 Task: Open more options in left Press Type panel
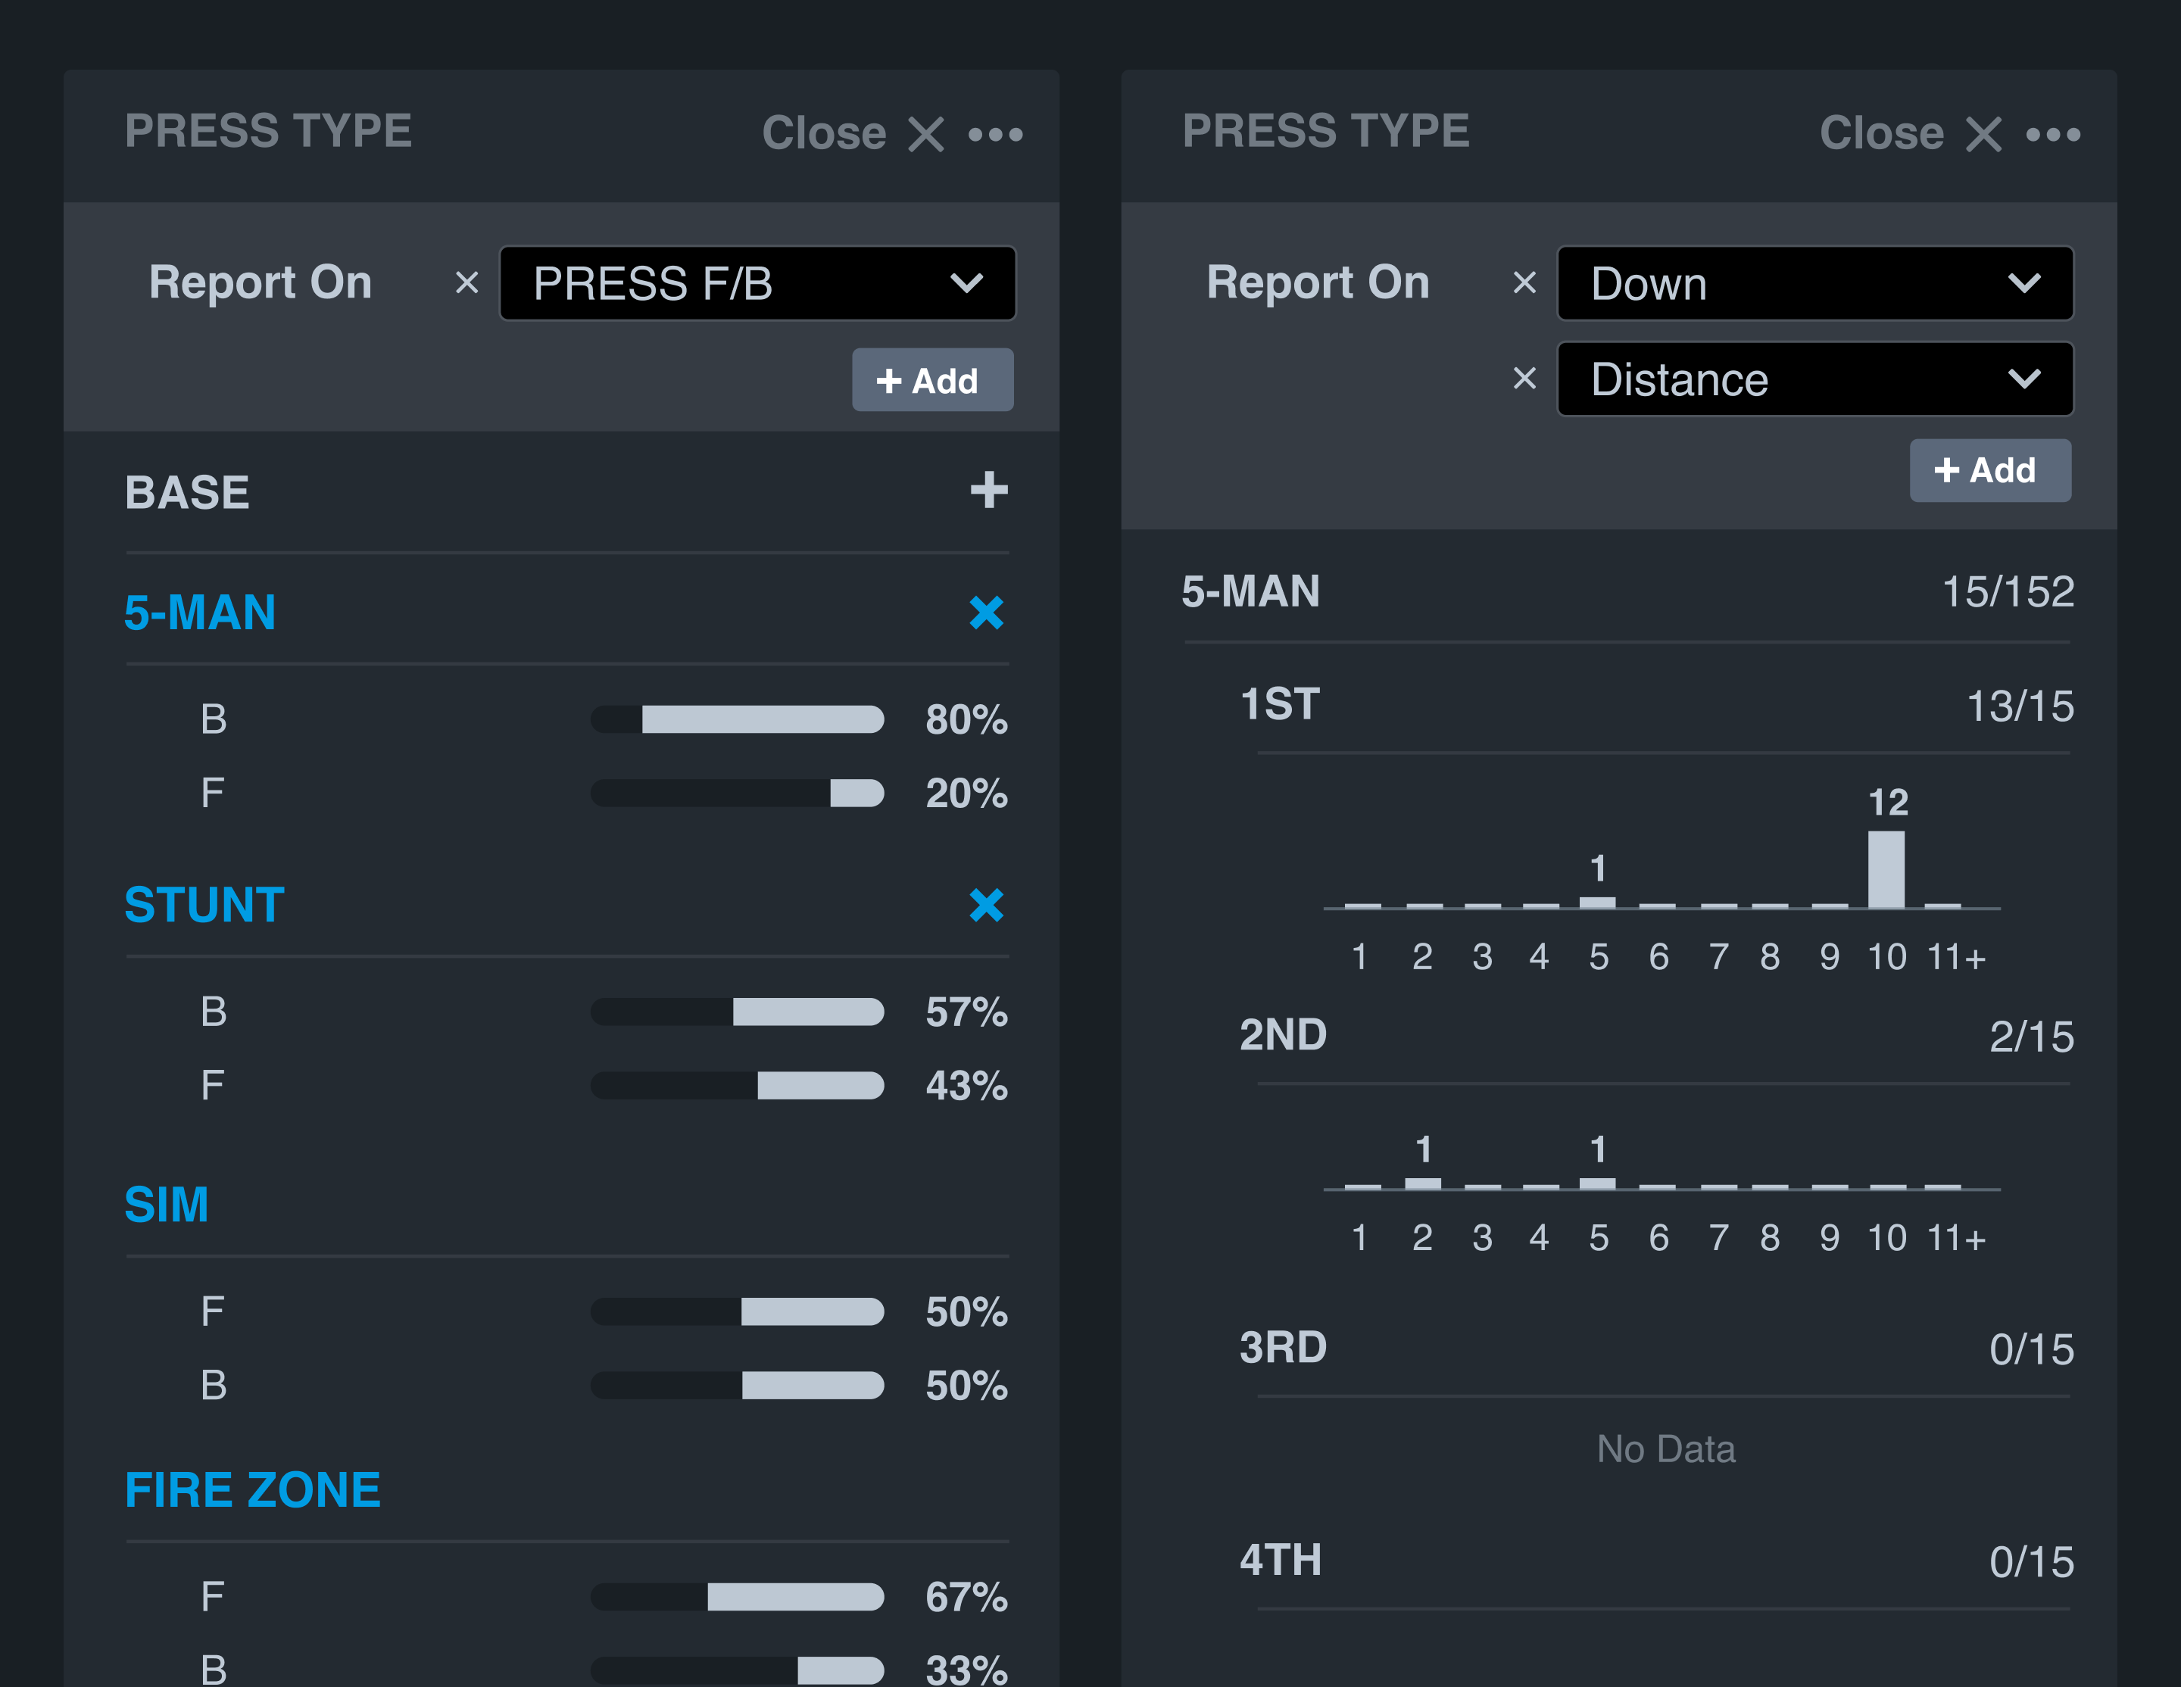[x=996, y=135]
